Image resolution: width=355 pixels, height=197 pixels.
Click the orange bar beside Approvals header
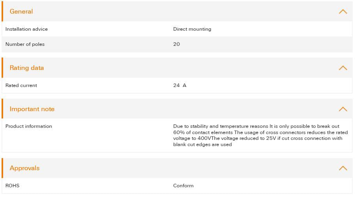click(x=2, y=168)
